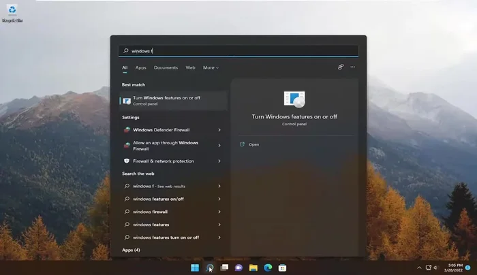
Task: Expand arrow for the plain 'windows features' suggestion
Action: point(219,225)
